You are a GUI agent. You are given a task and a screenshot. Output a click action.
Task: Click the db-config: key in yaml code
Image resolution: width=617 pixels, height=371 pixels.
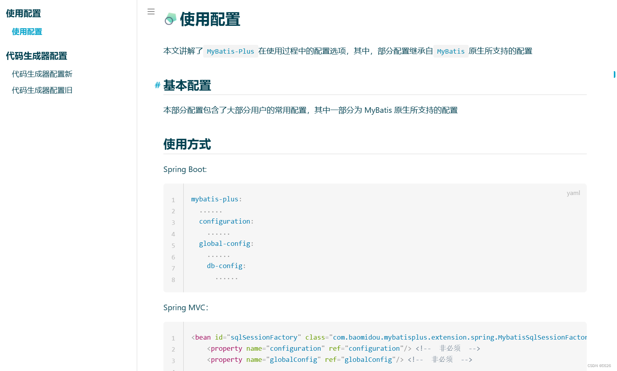(226, 266)
